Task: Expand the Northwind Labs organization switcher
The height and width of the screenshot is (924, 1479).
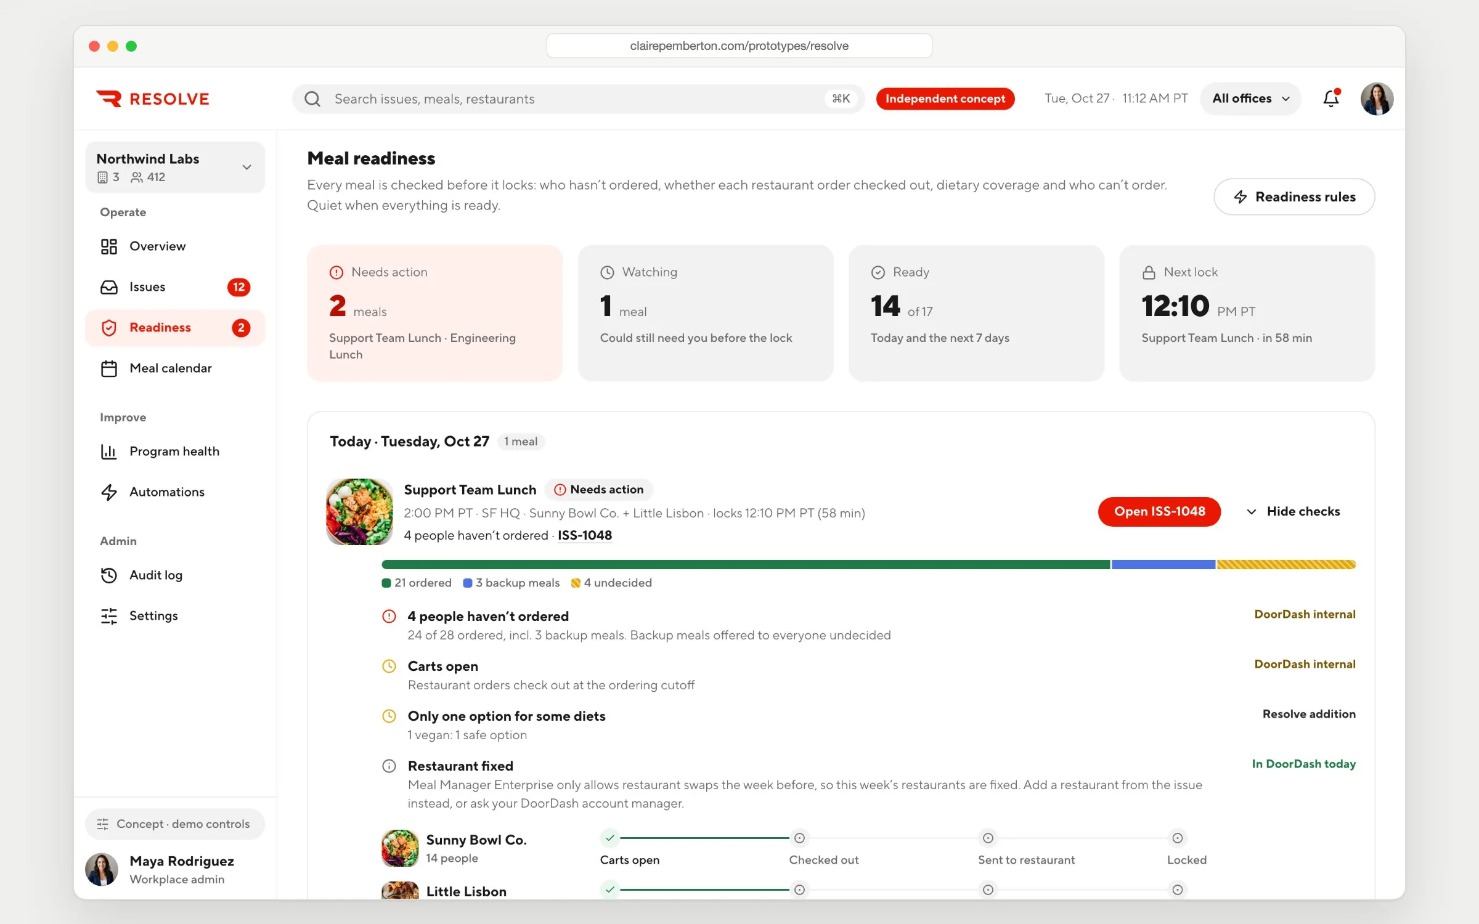Action: [x=176, y=168]
